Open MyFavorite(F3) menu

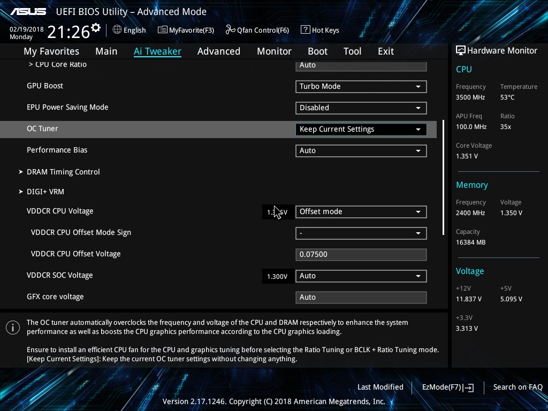pos(186,30)
